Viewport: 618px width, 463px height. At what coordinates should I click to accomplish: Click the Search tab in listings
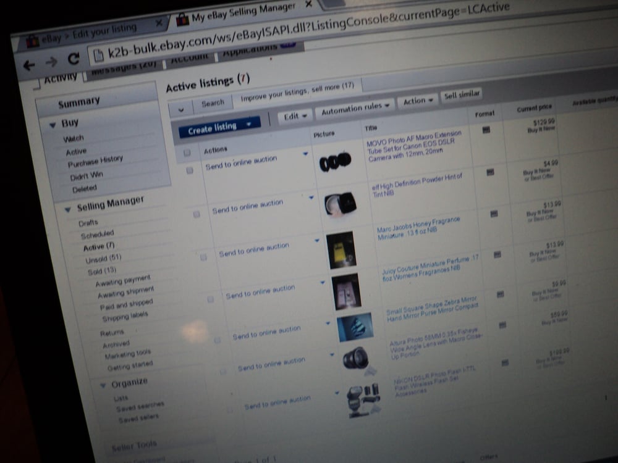point(213,104)
